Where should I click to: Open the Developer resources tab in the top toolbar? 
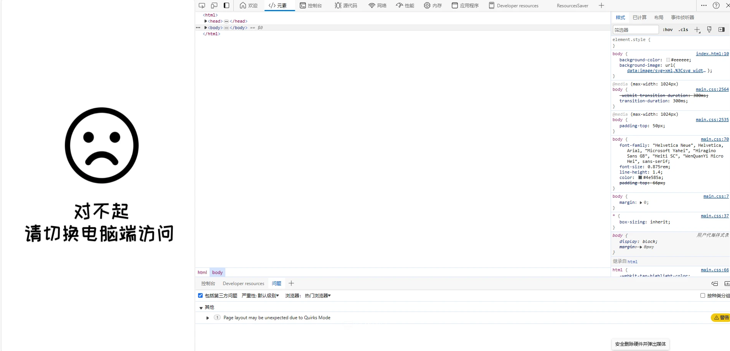pyautogui.click(x=514, y=5)
